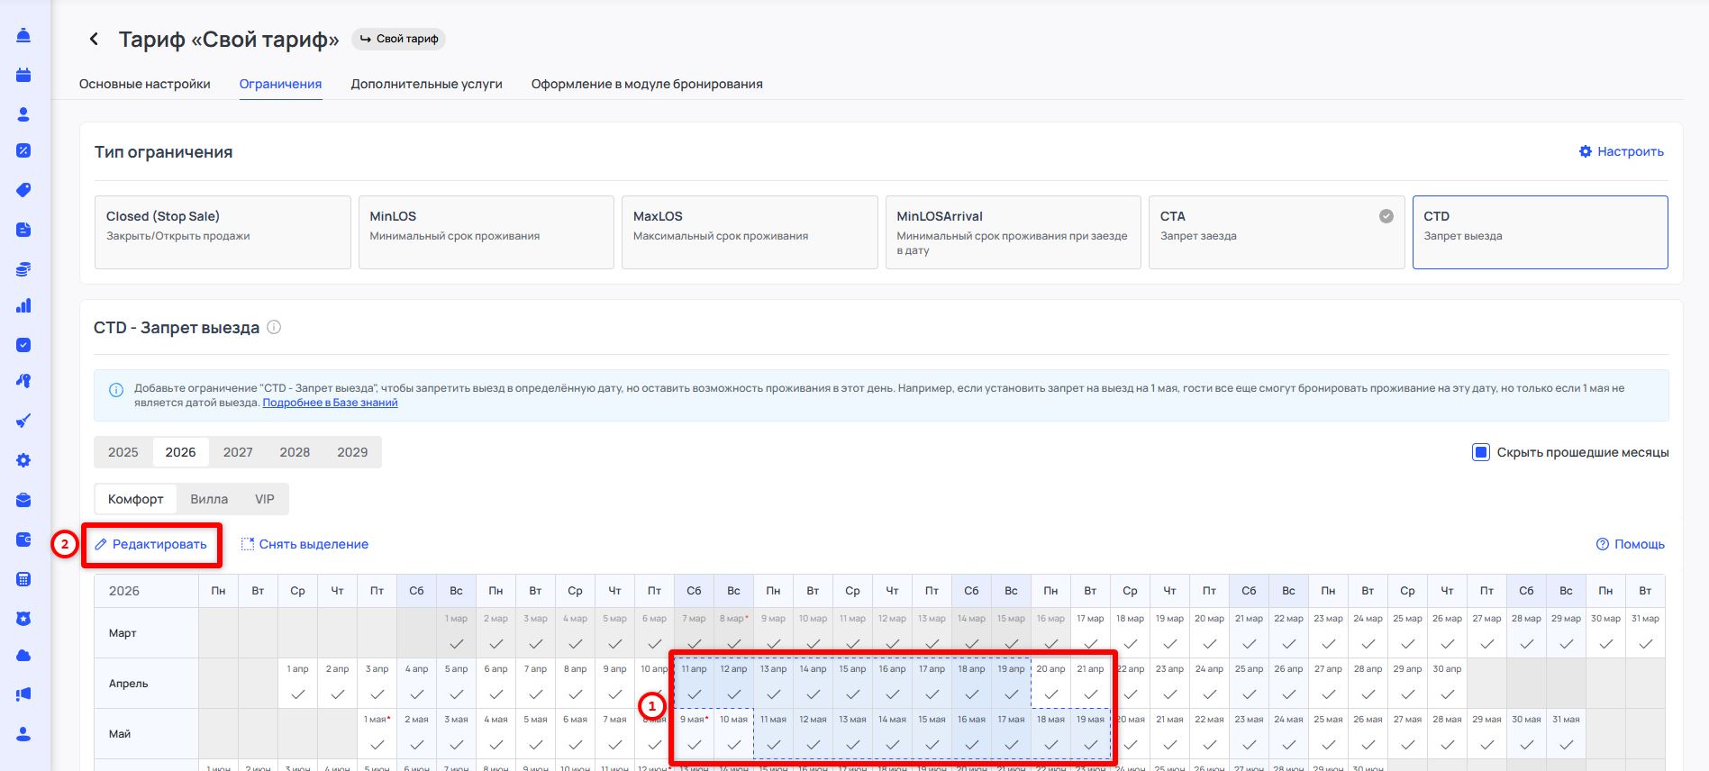Image resolution: width=1709 pixels, height=771 pixels.
Task: Open the 'Подробнее в Базе знаний' link
Action: coord(330,403)
